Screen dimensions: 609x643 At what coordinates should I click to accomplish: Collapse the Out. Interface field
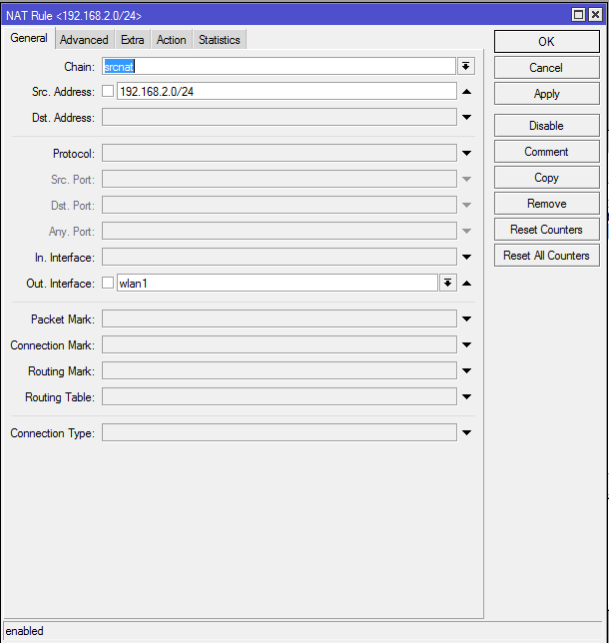466,283
